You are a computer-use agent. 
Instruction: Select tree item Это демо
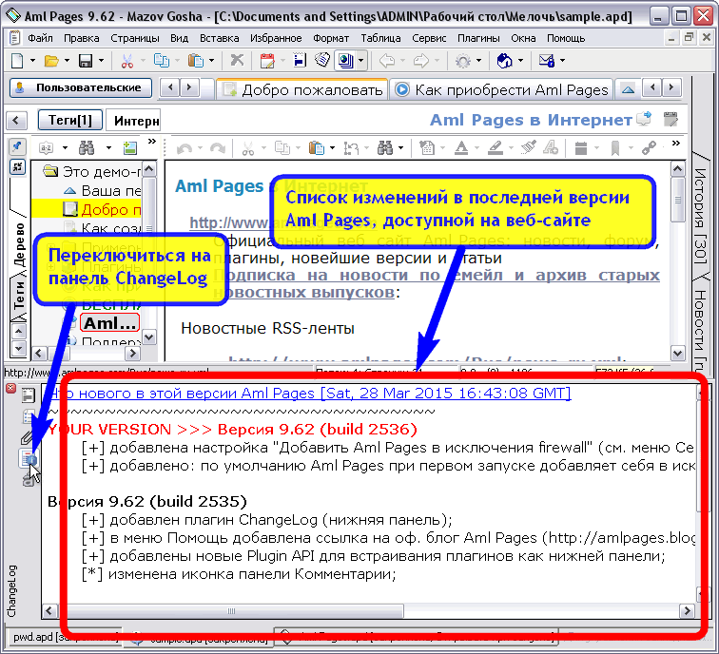click(94, 171)
